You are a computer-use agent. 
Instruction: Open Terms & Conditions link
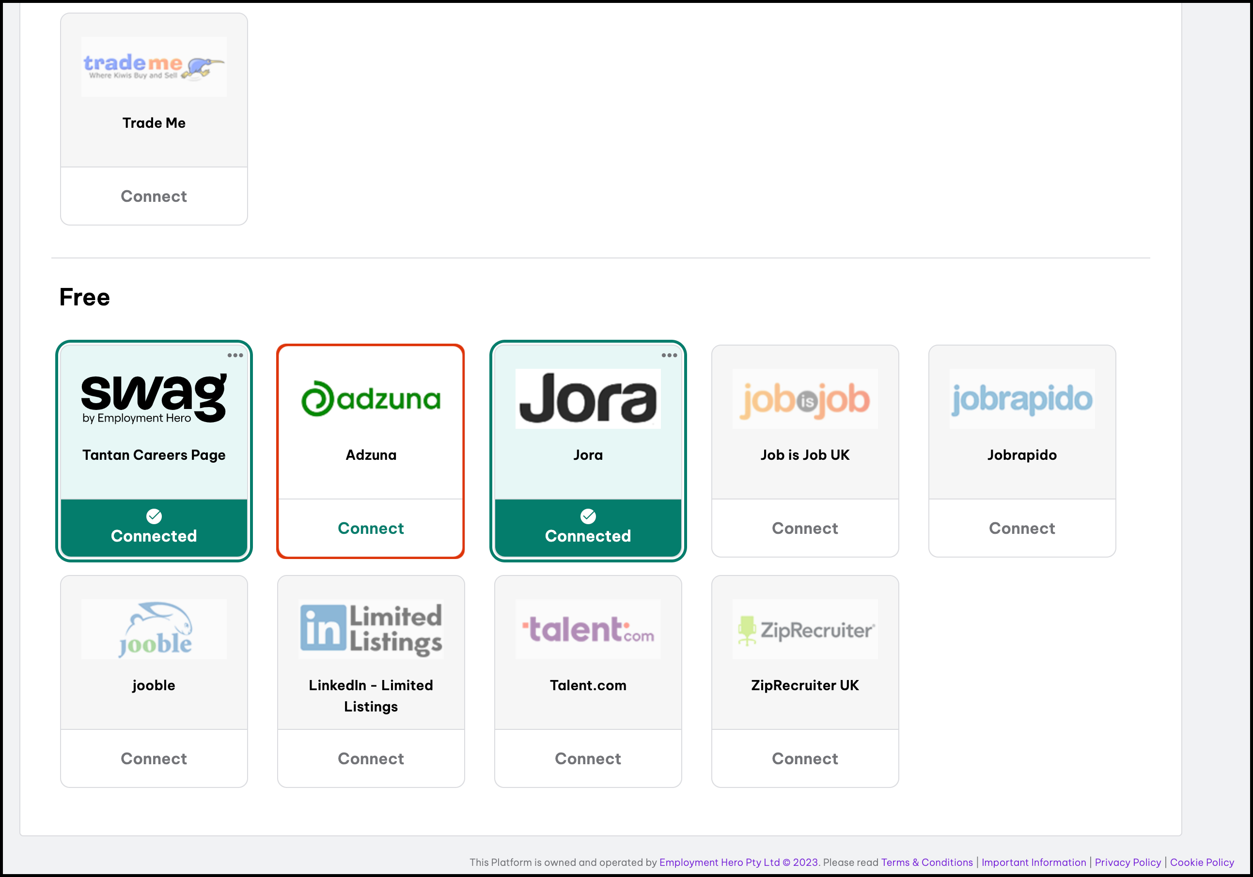click(x=926, y=862)
